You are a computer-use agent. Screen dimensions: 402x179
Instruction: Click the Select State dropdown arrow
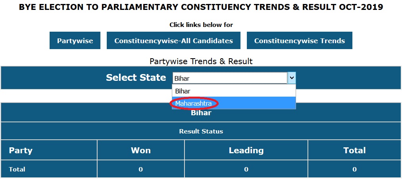291,78
